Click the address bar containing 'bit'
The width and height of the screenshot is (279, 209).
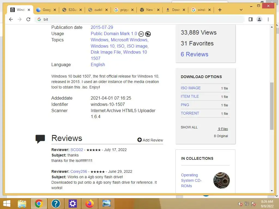pyautogui.click(x=140, y=19)
